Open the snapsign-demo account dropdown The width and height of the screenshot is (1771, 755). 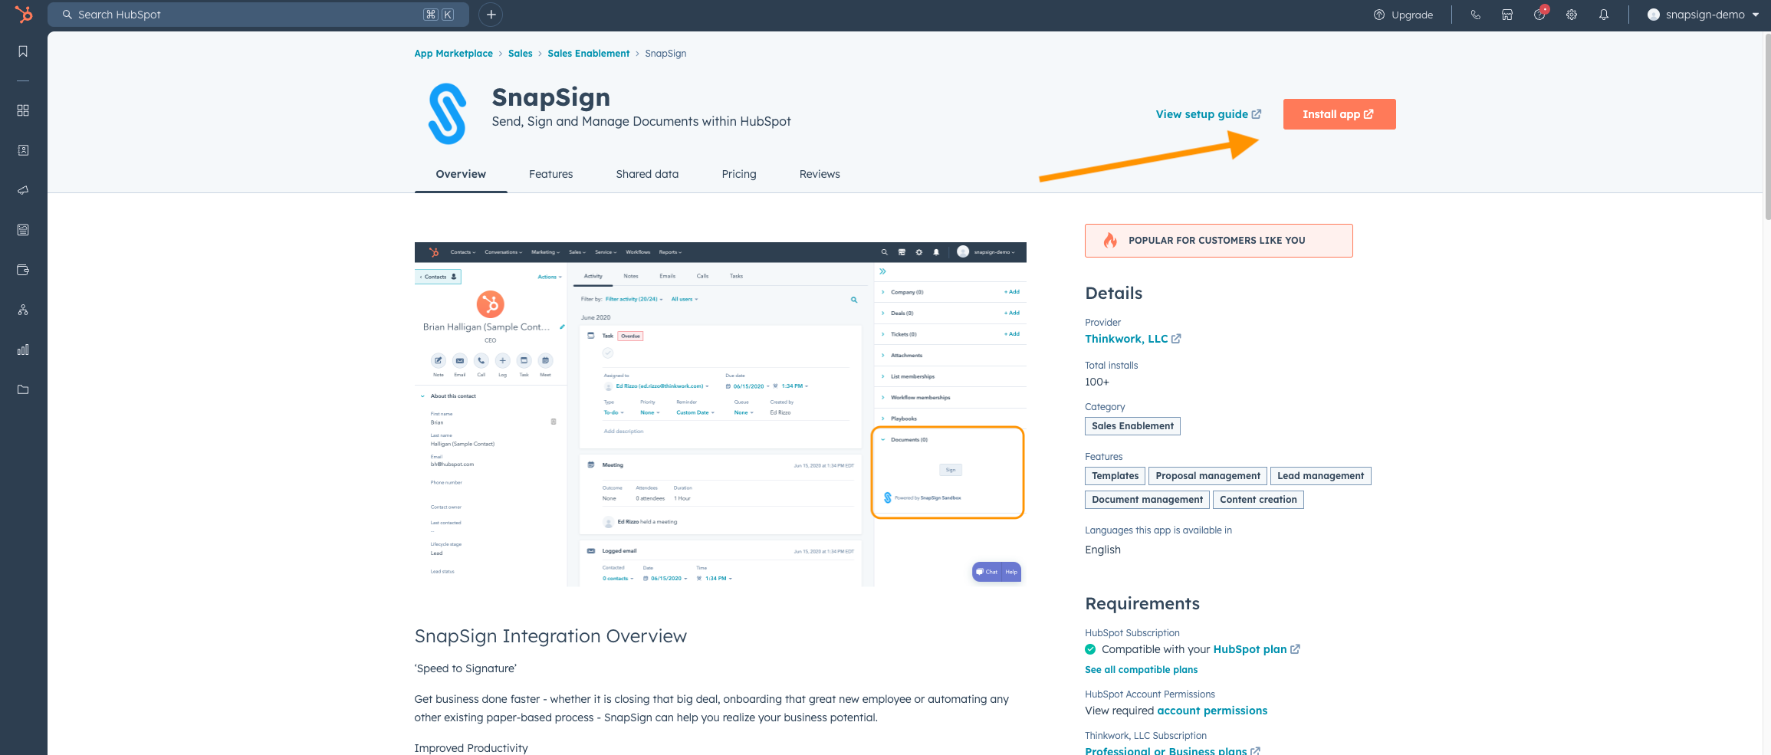pos(1703,15)
